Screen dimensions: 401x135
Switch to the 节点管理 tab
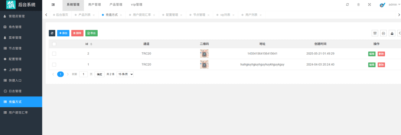(x=199, y=15)
